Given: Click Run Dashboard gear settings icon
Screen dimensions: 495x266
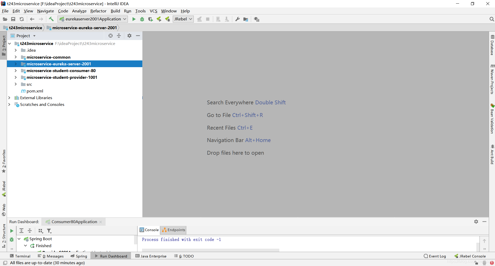Looking at the screenshot, I should 476,222.
